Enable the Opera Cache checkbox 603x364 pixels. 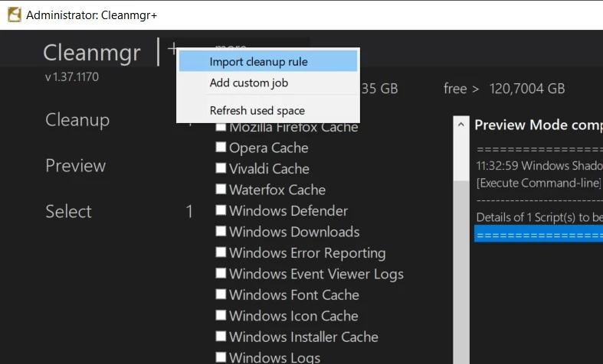pos(221,148)
